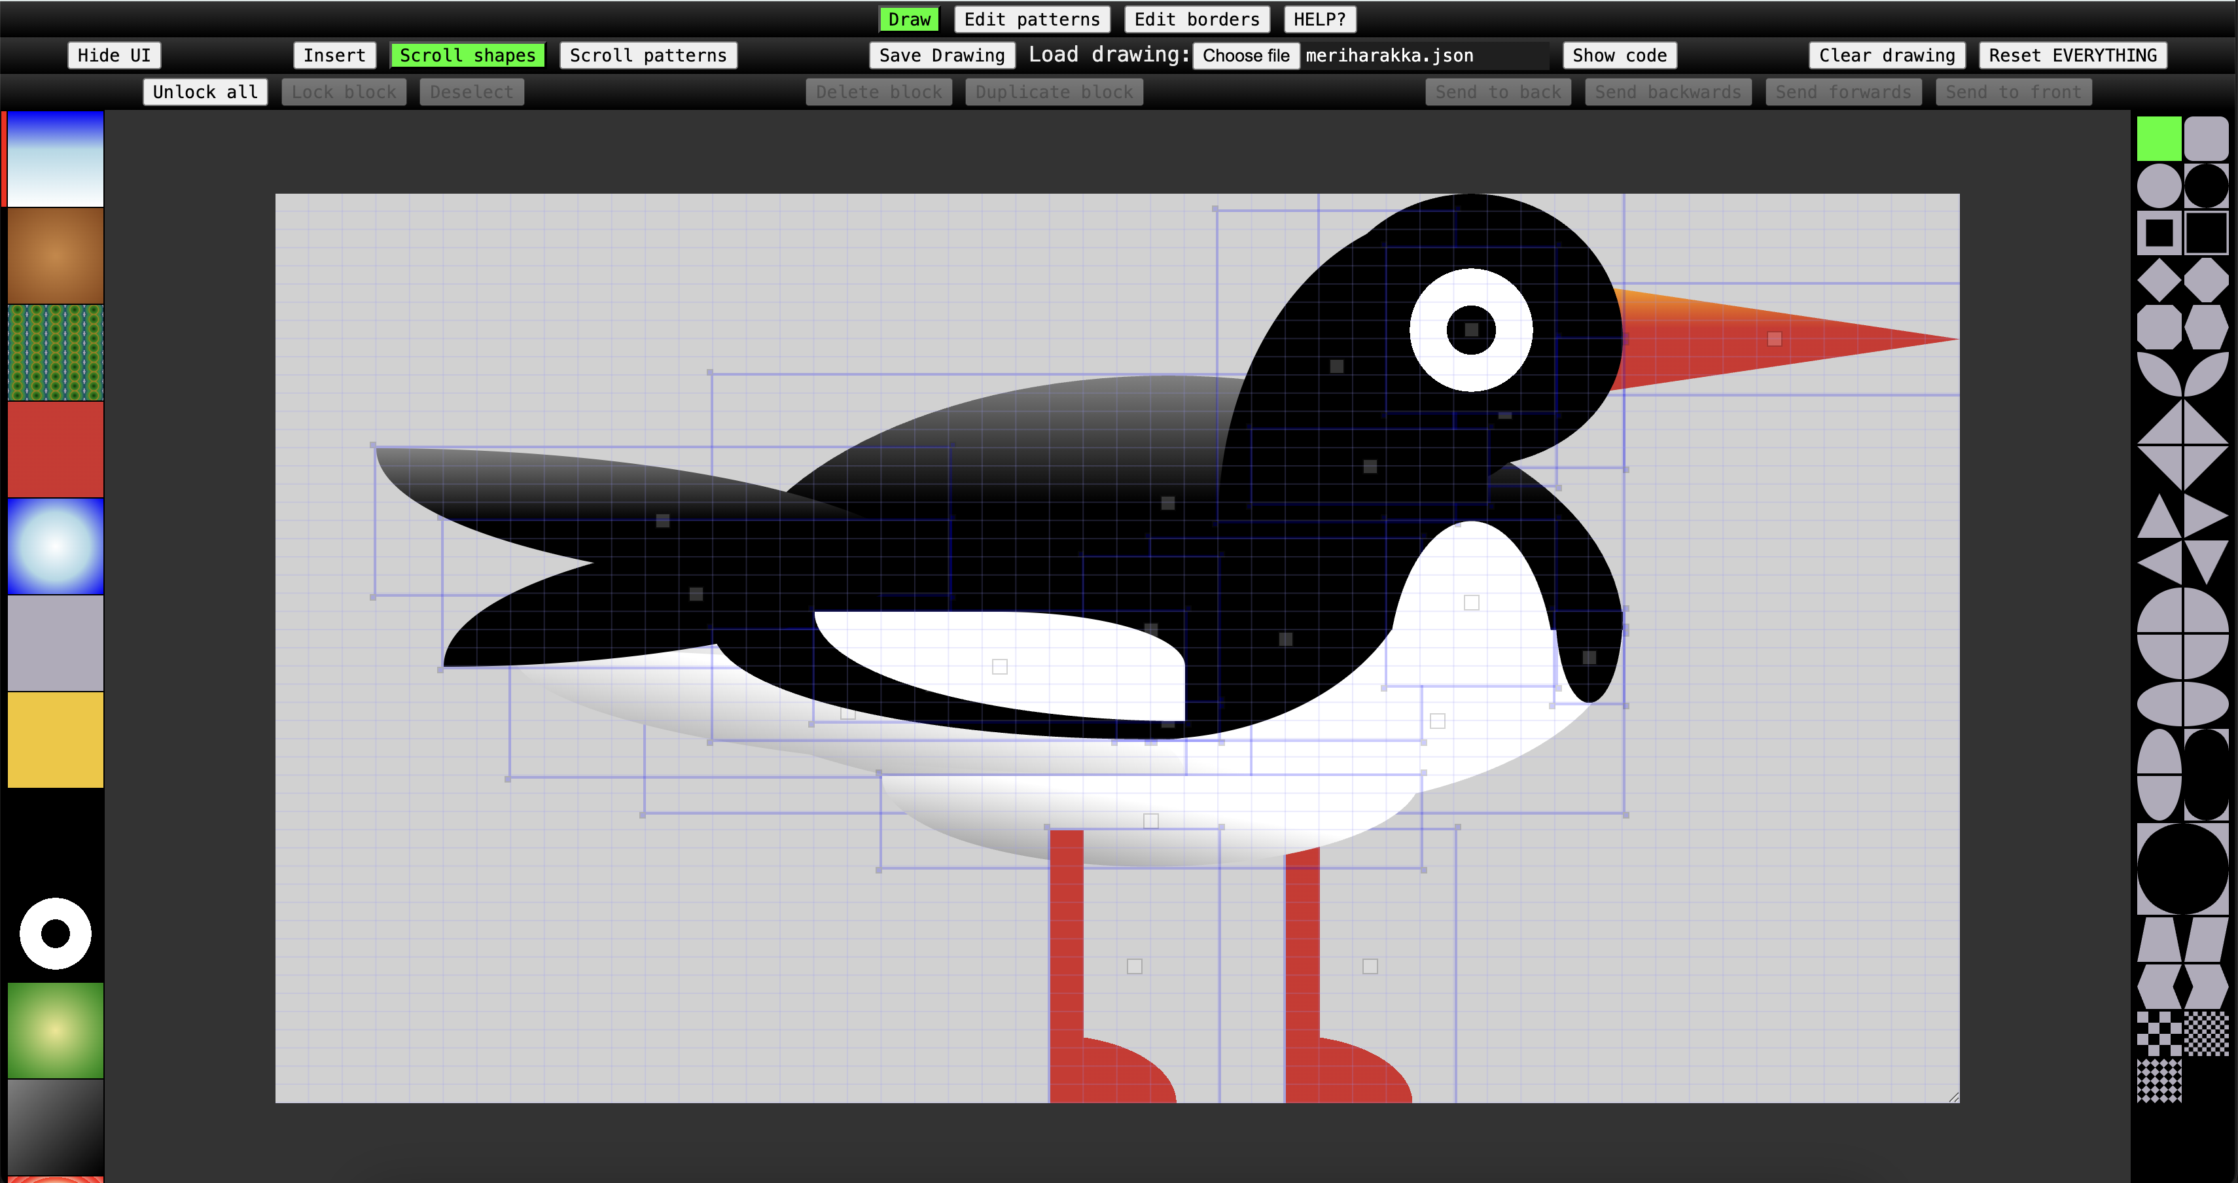Select the rounded square shape
Screen dimensions: 2238x1183
[2206, 139]
